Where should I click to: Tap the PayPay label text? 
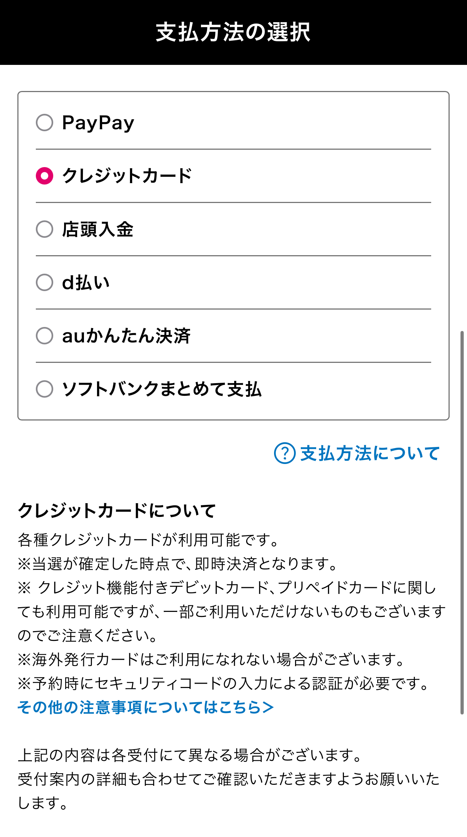point(98,123)
